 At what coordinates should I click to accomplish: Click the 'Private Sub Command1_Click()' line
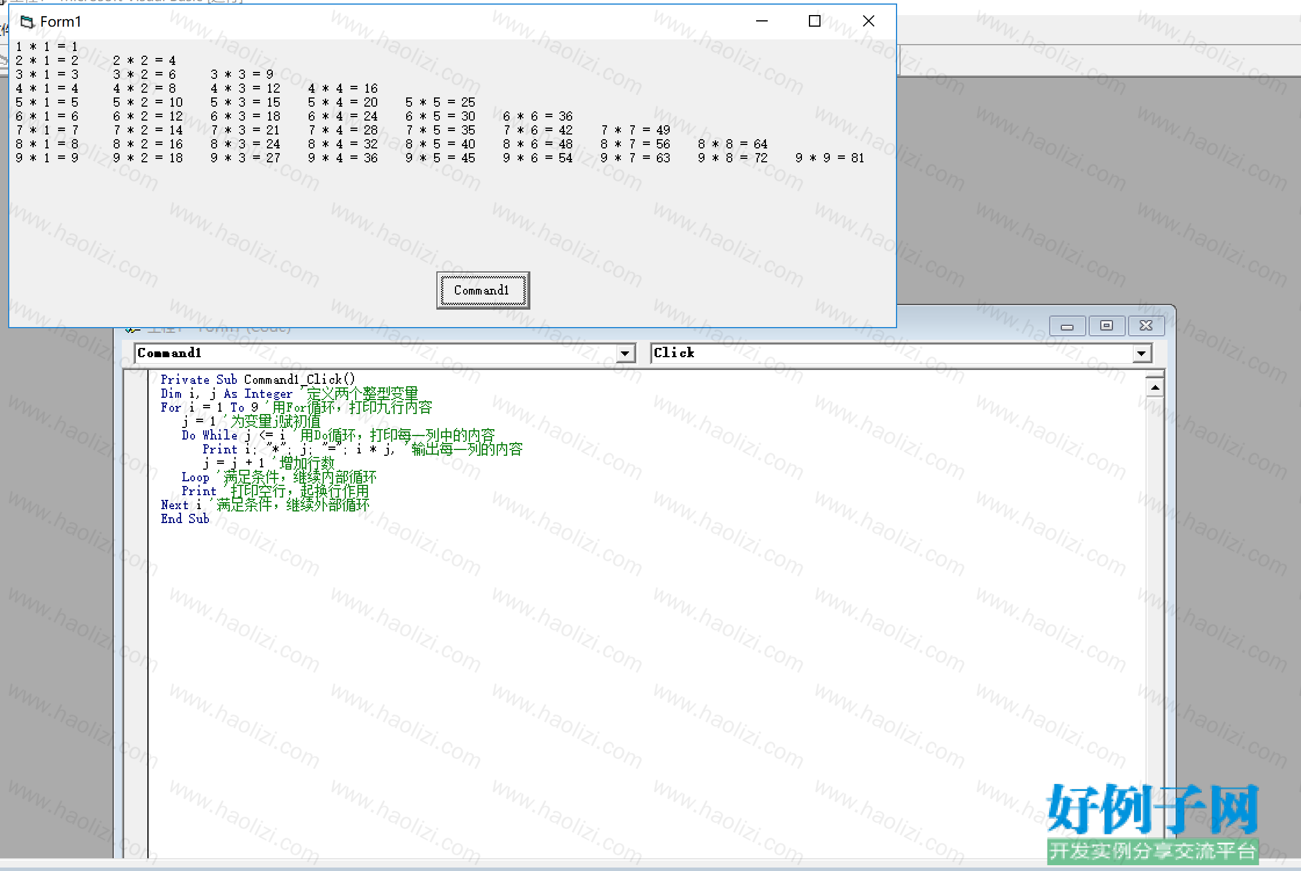coord(258,380)
